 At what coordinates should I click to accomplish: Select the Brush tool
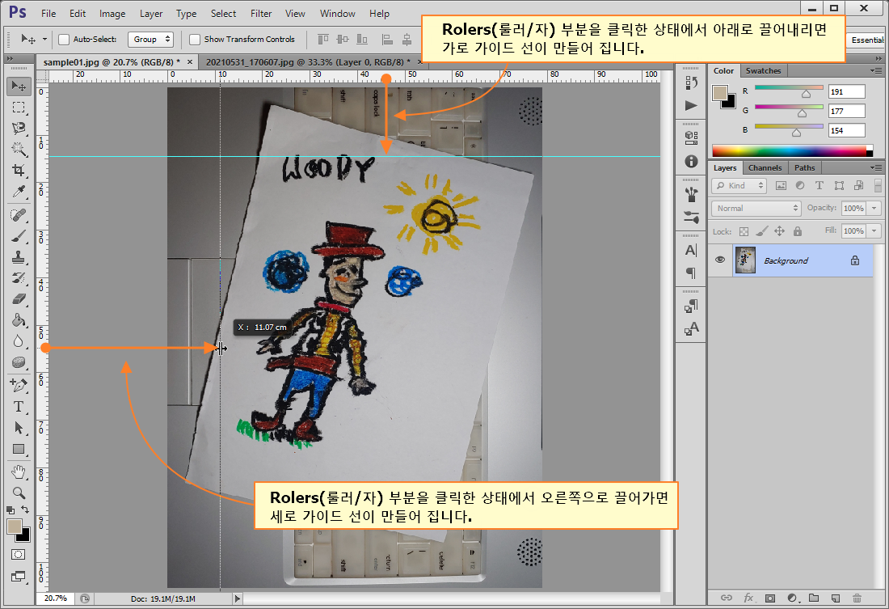pyautogui.click(x=19, y=236)
